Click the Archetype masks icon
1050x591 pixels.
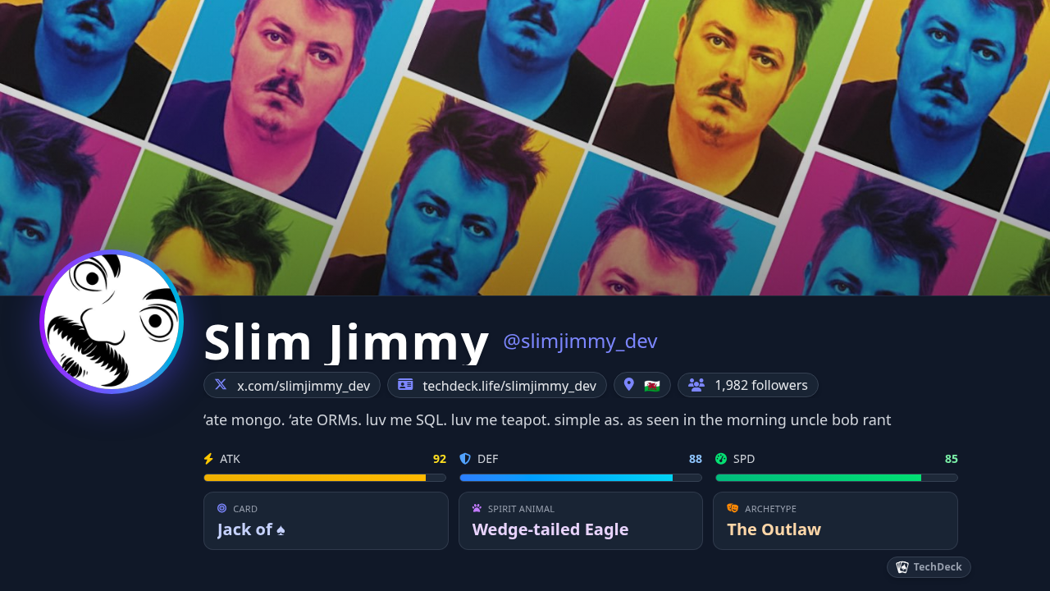[x=733, y=508]
